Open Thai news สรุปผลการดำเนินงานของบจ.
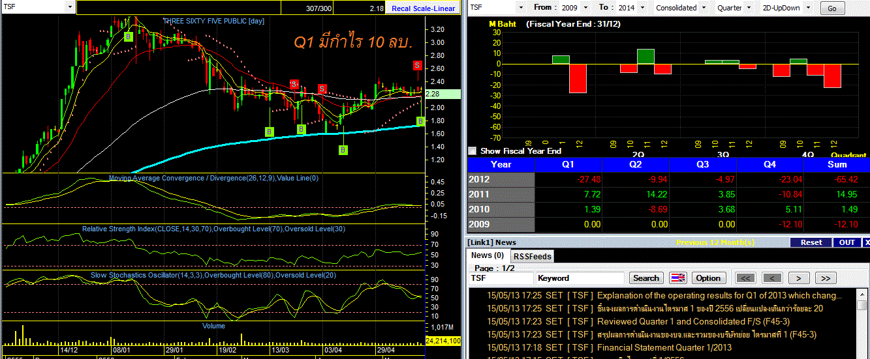The height and width of the screenshot is (359, 870). 706,334
